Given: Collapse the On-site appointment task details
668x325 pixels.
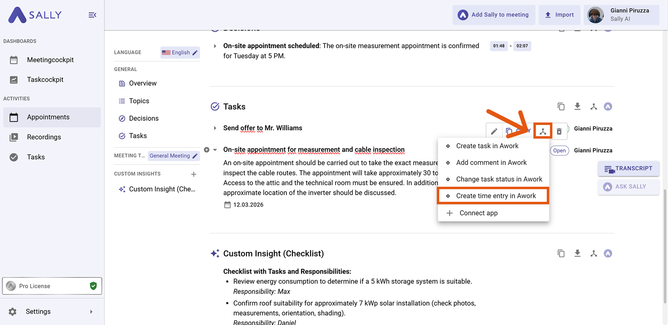Looking at the screenshot, I should tap(215, 150).
